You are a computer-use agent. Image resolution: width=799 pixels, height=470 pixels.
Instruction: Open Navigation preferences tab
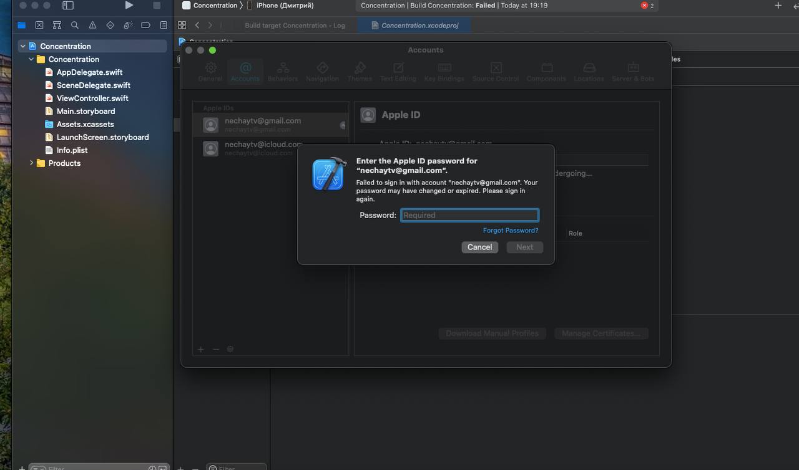point(322,72)
